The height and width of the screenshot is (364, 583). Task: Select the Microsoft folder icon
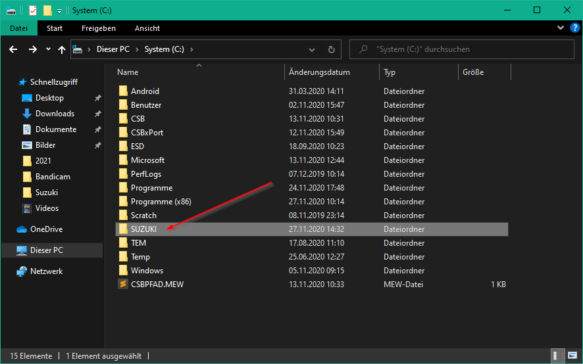coord(123,160)
